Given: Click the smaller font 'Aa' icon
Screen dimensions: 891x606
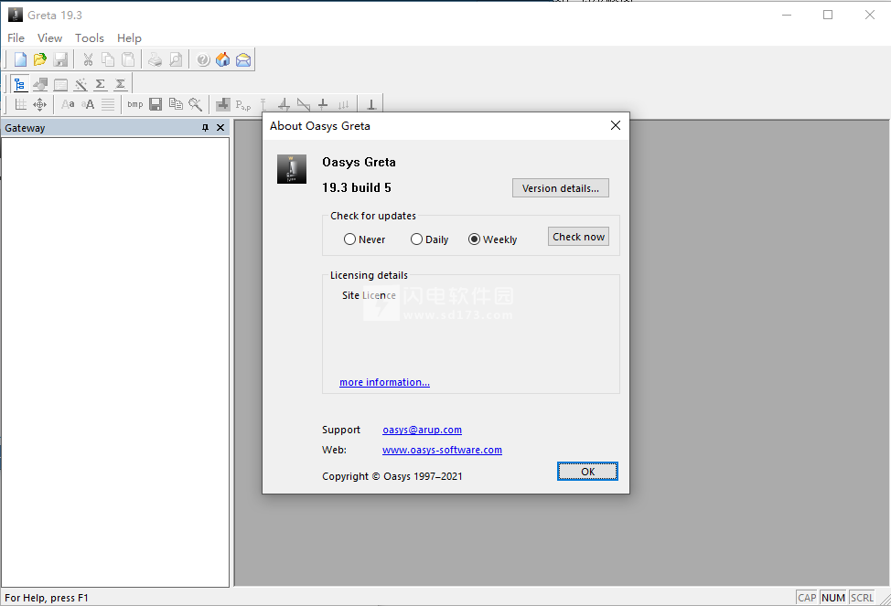Looking at the screenshot, I should coord(68,104).
